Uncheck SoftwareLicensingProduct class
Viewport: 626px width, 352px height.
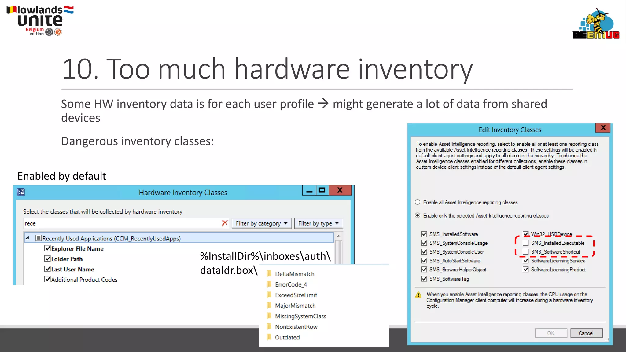pyautogui.click(x=526, y=269)
